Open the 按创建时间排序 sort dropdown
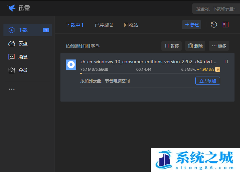The height and width of the screenshot is (172, 240). (x=83, y=46)
